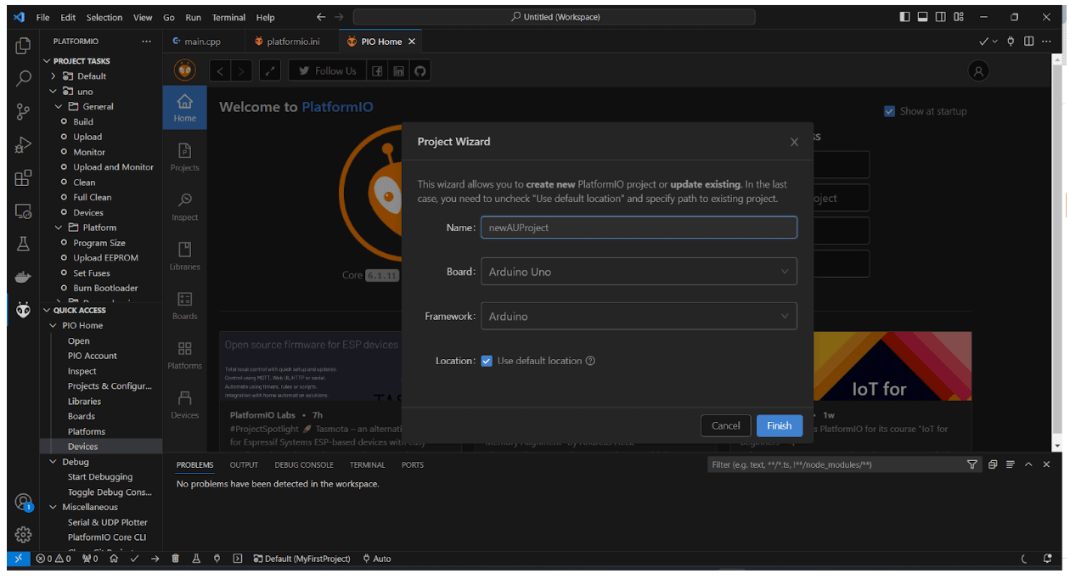Screen dimensions: 1070x579
Task: Open the Facebook icon in PIO Home toolbar
Action: (377, 71)
